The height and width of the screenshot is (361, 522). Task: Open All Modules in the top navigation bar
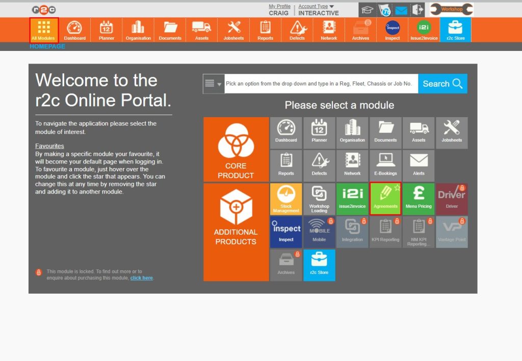(x=44, y=30)
